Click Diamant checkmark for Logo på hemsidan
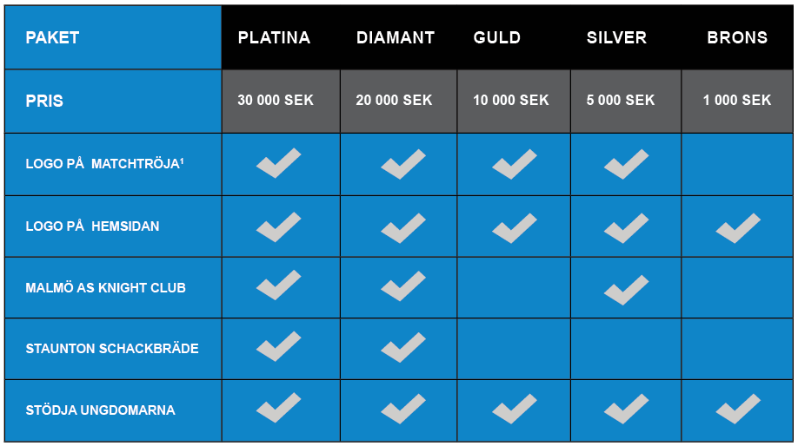This screenshot has height=446, width=798. tap(403, 228)
